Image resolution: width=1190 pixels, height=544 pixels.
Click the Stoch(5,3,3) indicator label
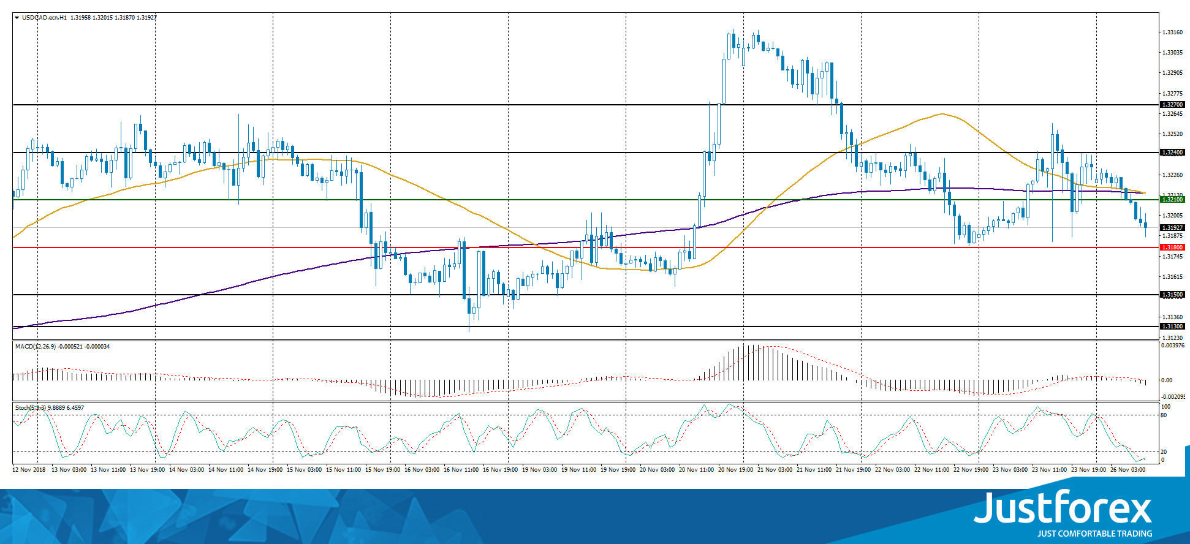[30, 407]
